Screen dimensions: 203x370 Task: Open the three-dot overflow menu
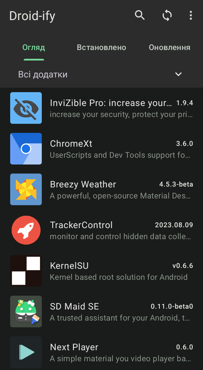pos(191,15)
